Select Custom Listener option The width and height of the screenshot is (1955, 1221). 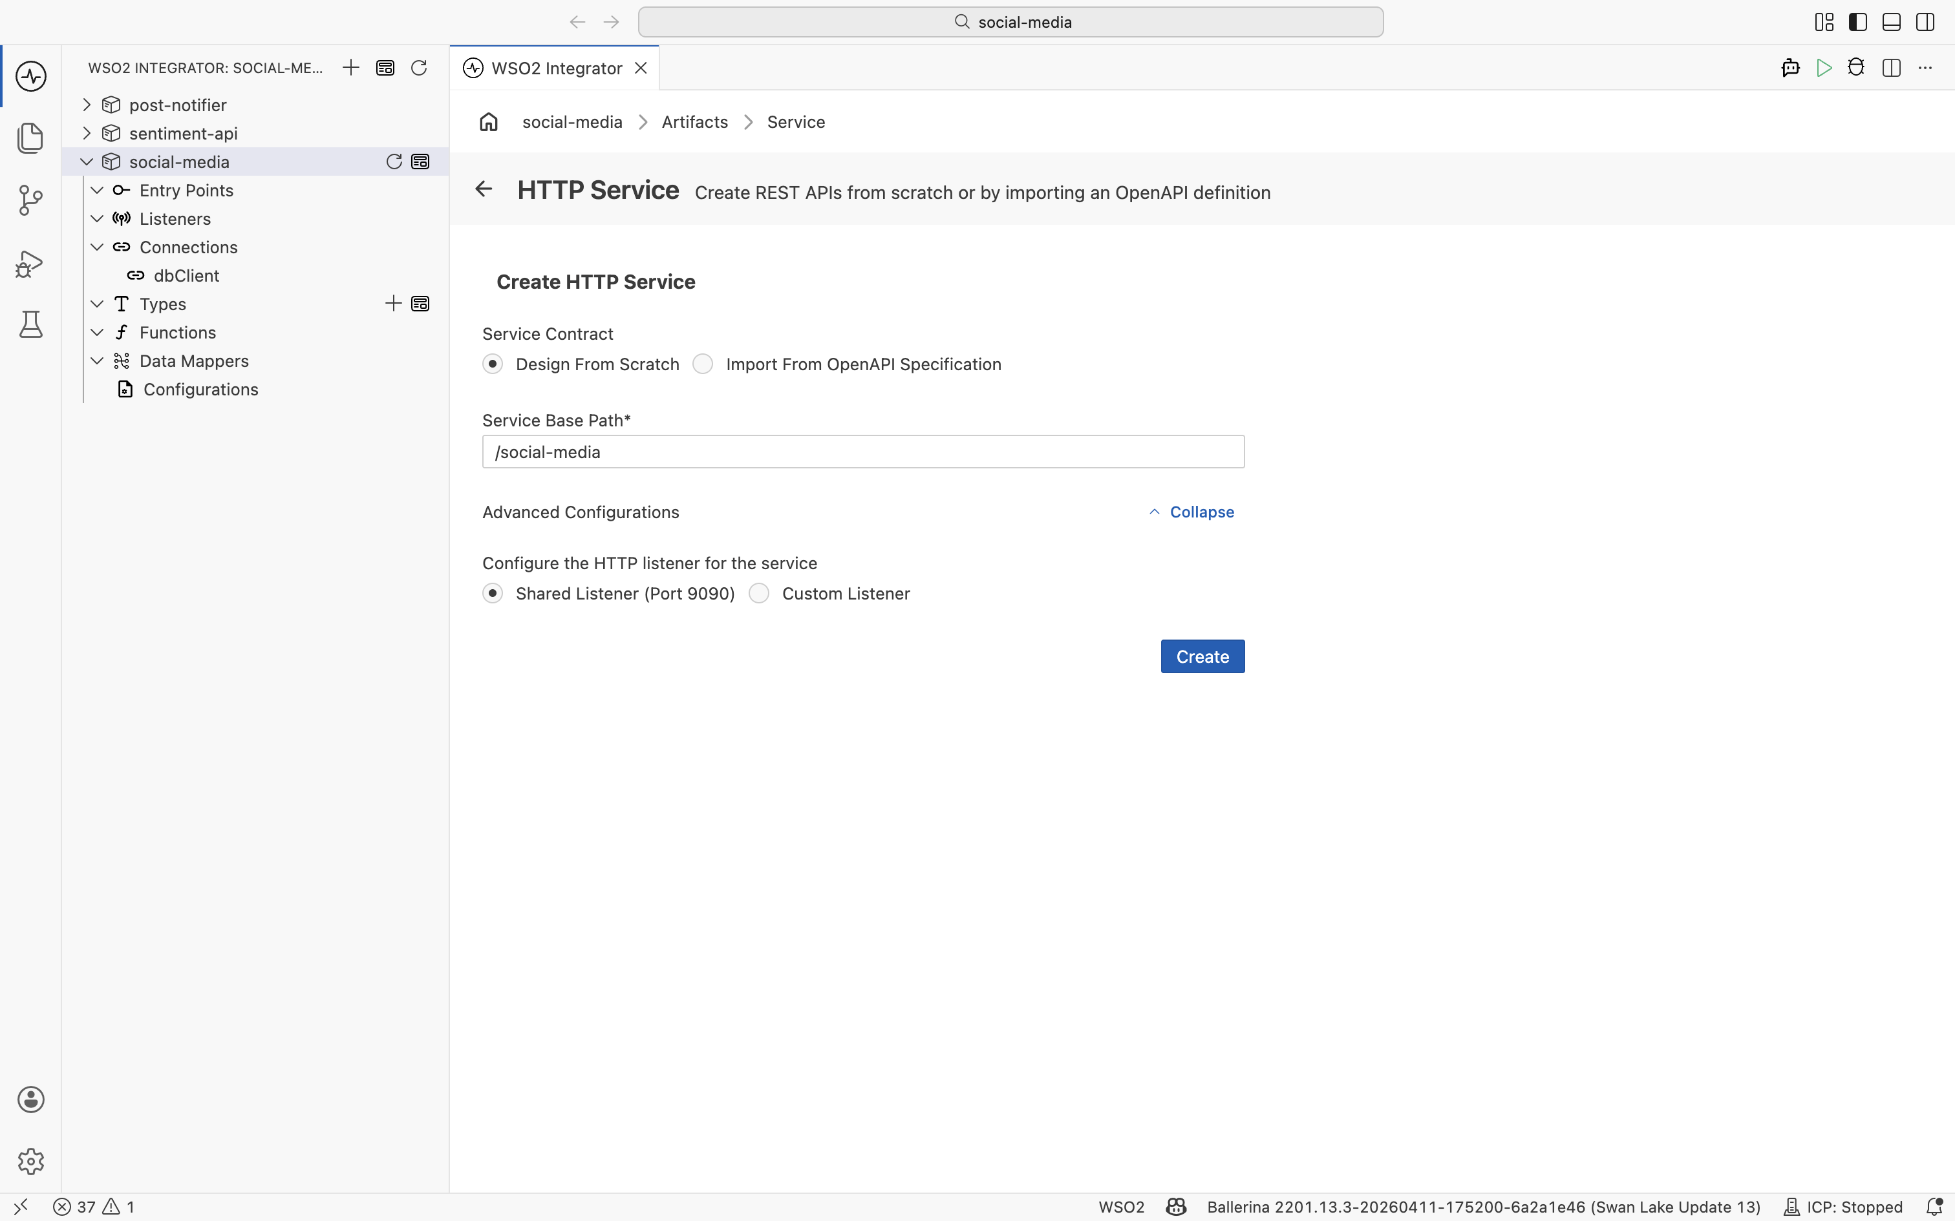[760, 594]
